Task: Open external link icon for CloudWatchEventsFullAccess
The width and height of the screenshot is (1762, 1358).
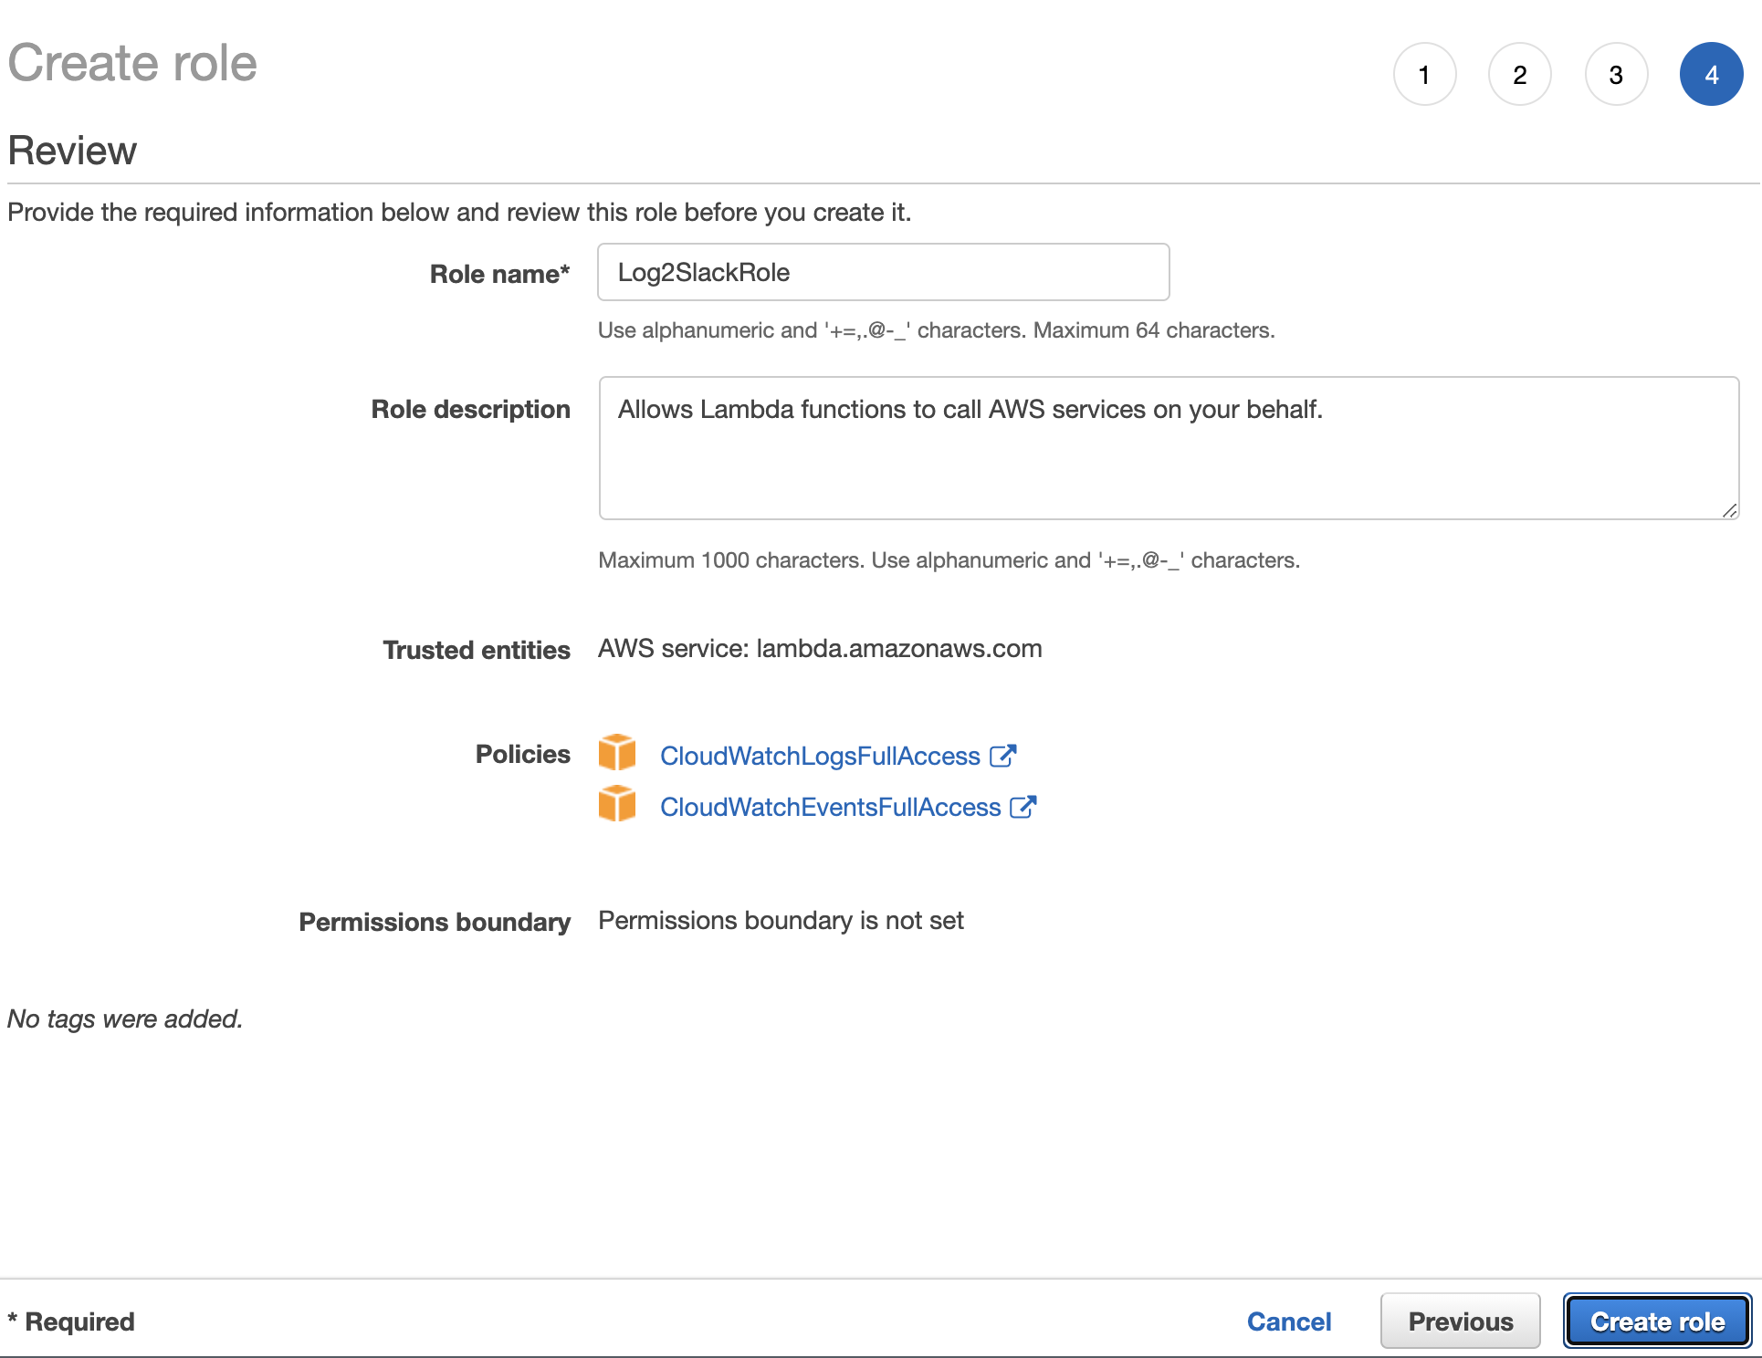Action: click(x=1023, y=807)
